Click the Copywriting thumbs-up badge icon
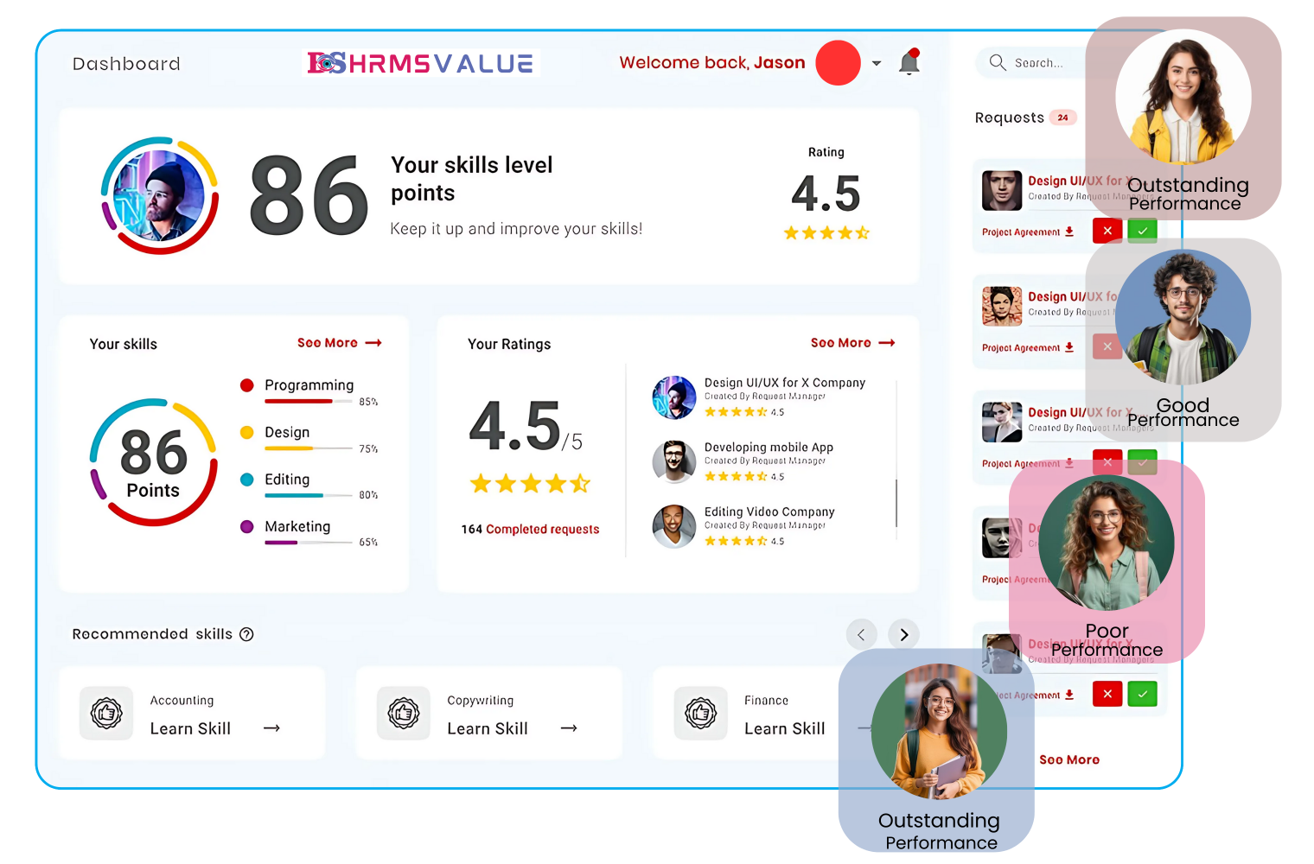Image resolution: width=1314 pixels, height=864 pixels. tap(404, 714)
